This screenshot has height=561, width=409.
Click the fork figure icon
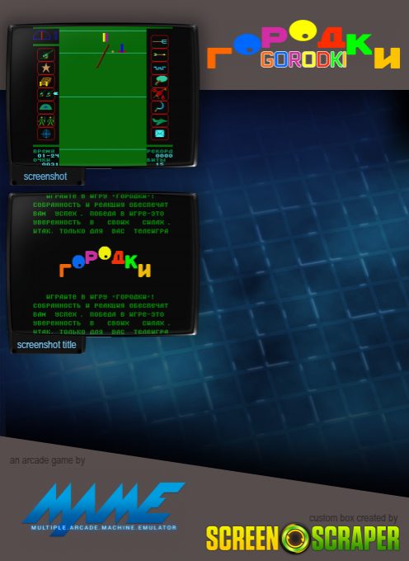pyautogui.click(x=159, y=41)
